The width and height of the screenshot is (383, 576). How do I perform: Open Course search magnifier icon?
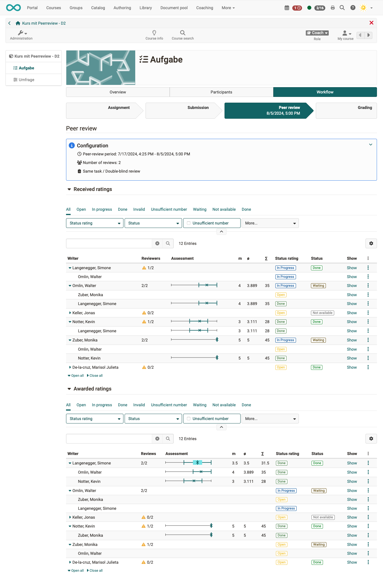[x=183, y=33]
